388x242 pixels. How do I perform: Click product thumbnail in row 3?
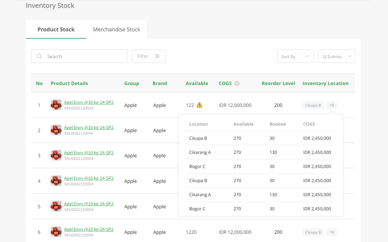point(56,156)
